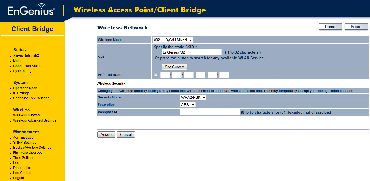This screenshot has width=370, height=181.
Task: Open Spanning Tree Settings
Action: pyautogui.click(x=31, y=98)
